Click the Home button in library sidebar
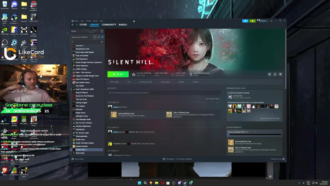Image resolution: width=330 pixels, height=186 pixels. coord(85,31)
